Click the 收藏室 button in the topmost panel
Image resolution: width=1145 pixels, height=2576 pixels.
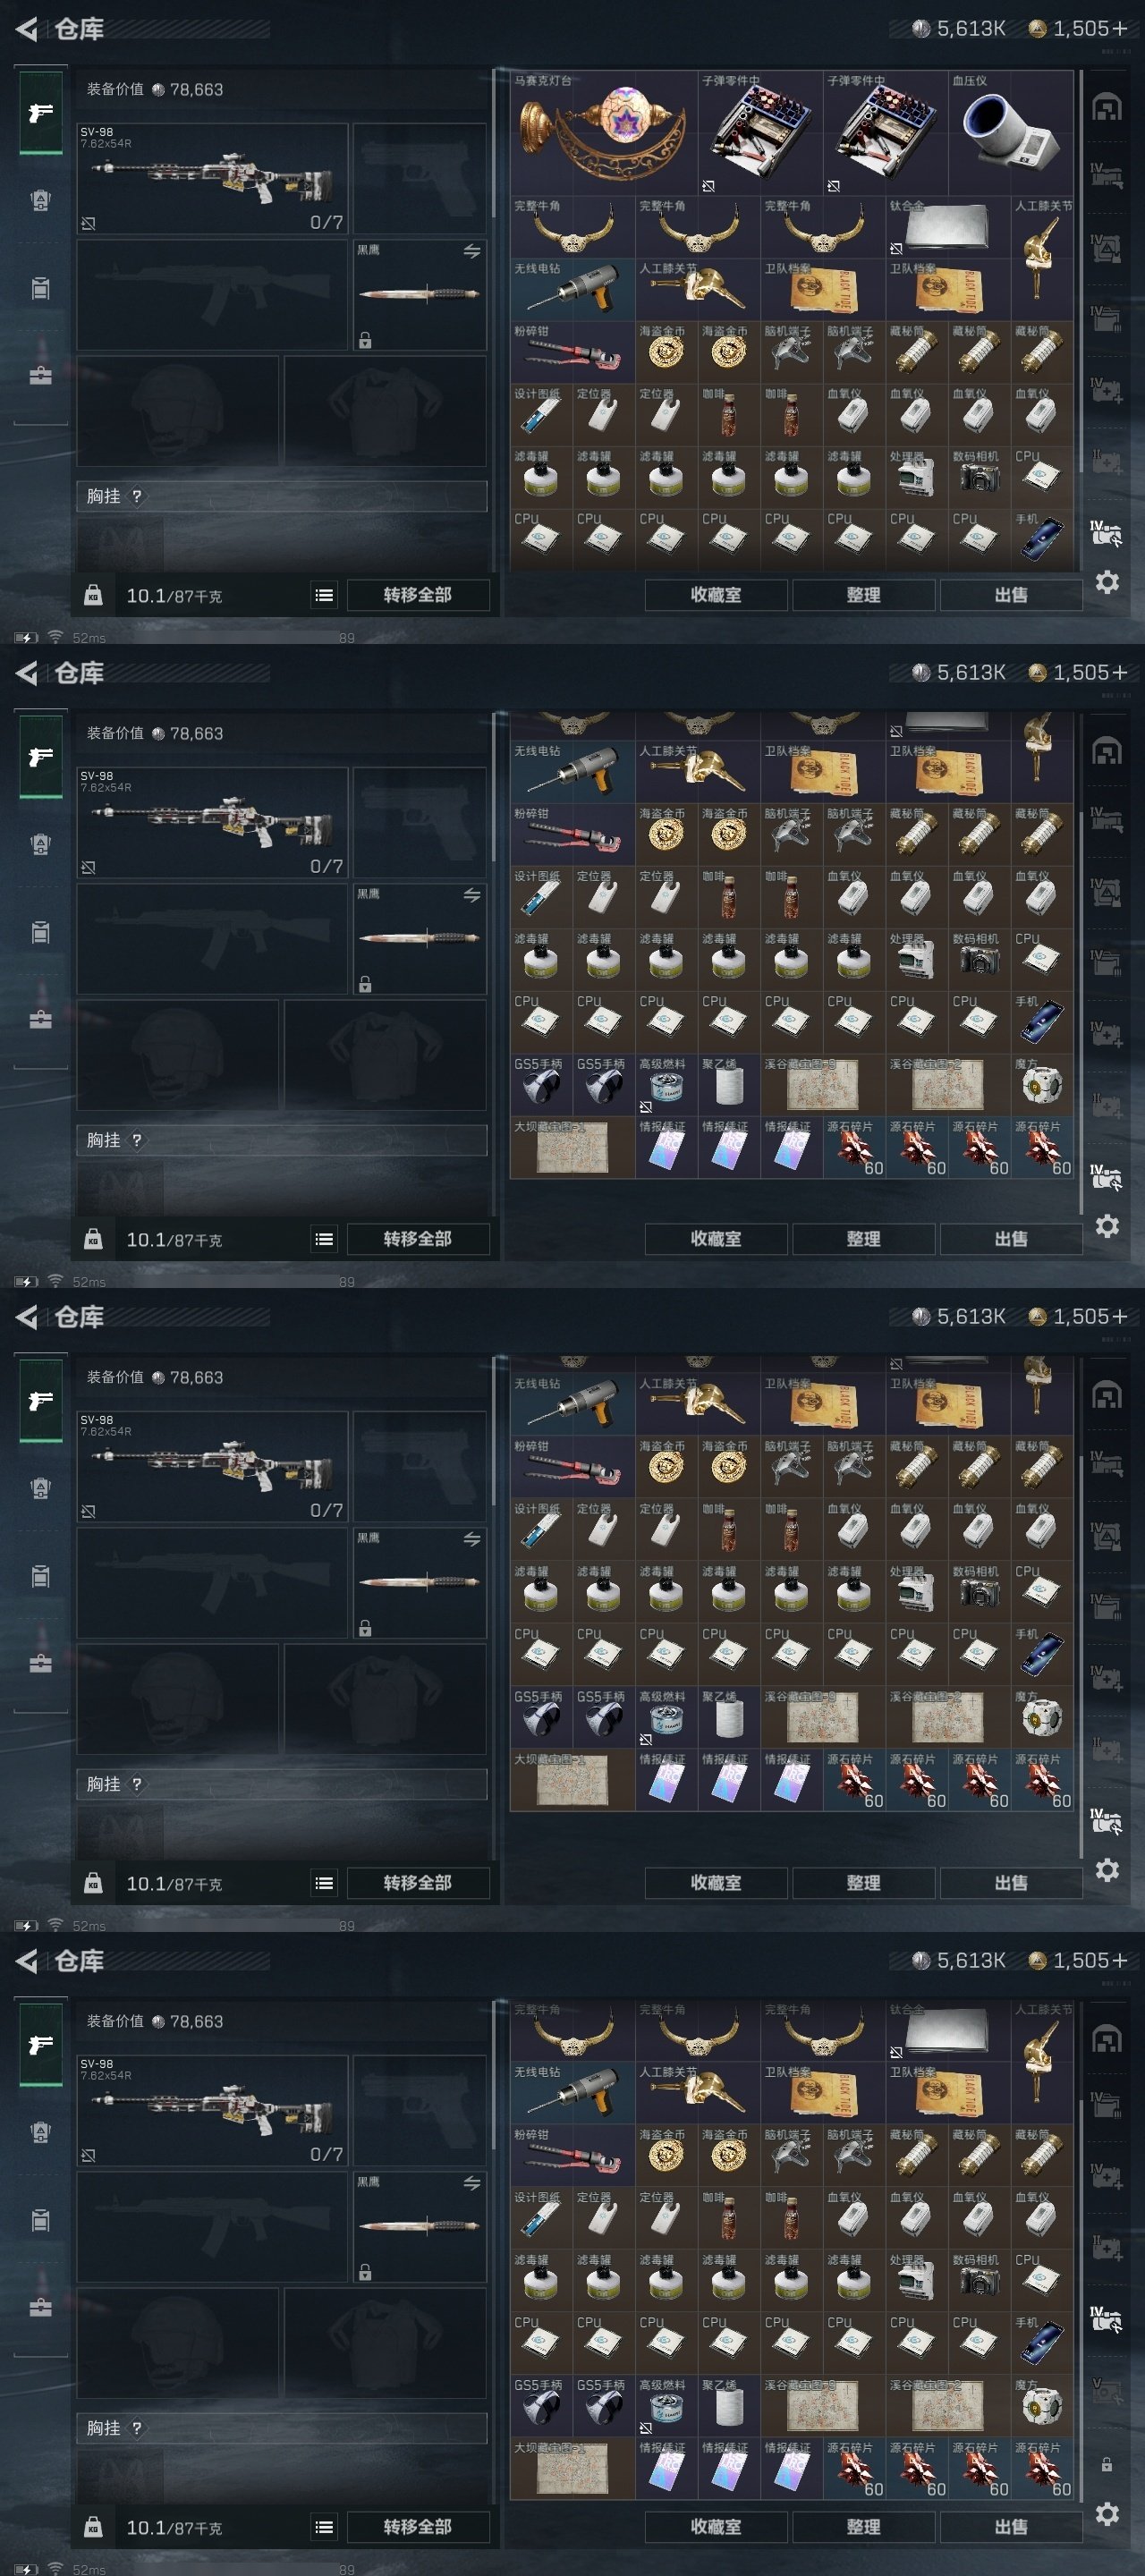[716, 595]
